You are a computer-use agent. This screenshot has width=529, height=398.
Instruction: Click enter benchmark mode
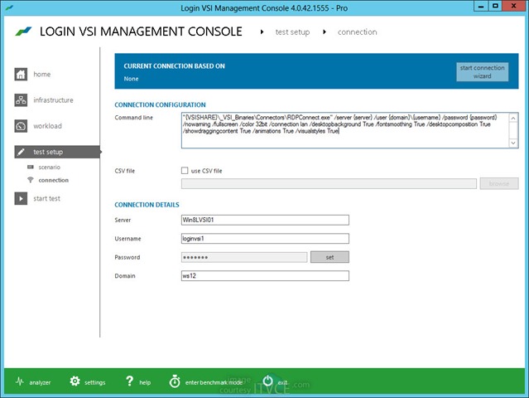pyautogui.click(x=214, y=382)
